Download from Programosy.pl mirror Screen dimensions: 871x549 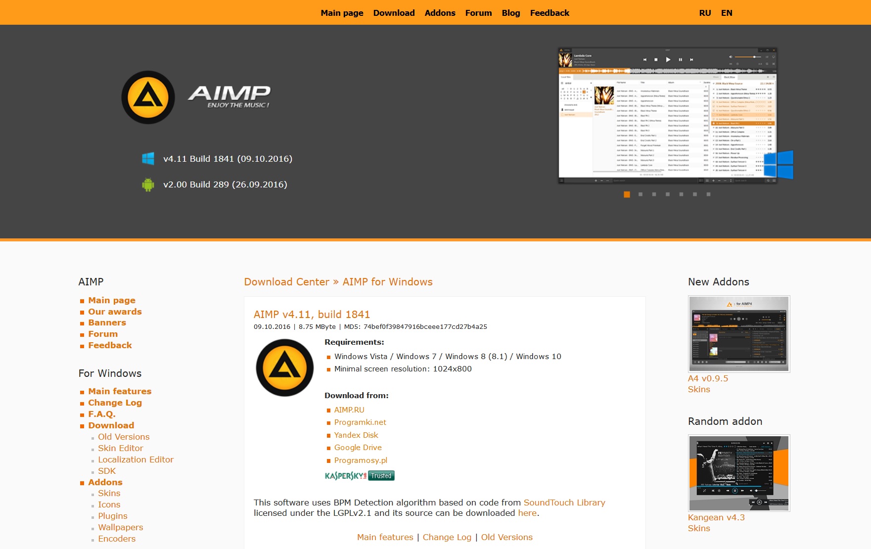361,460
